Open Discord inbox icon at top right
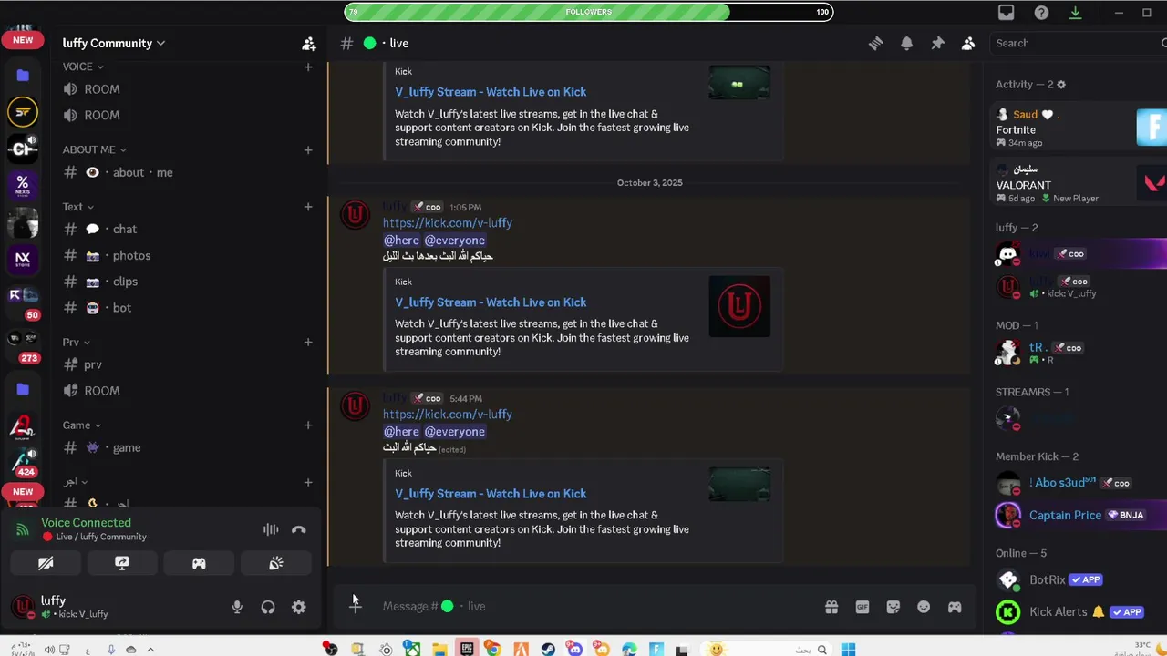Image resolution: width=1167 pixels, height=656 pixels. click(x=1007, y=13)
